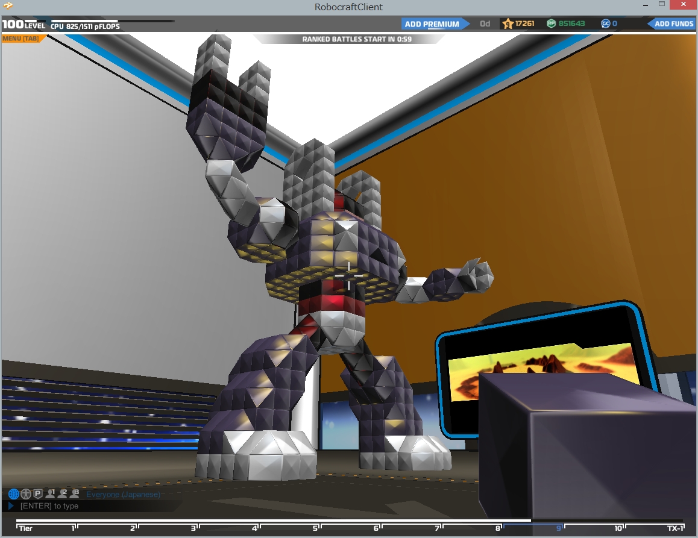Maximize the RobocraftClient window

click(662, 4)
